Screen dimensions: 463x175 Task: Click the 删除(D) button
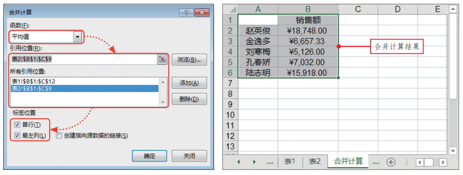click(189, 99)
